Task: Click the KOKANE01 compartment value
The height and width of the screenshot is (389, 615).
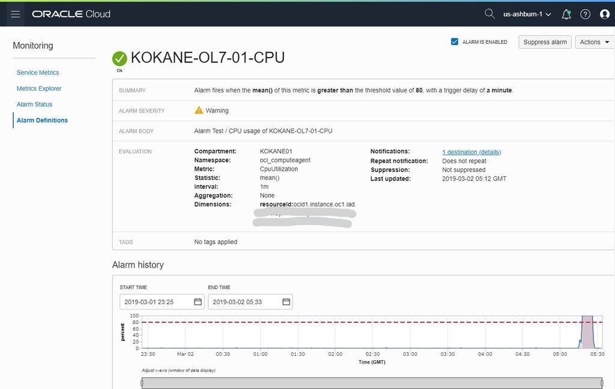Action: click(276, 151)
